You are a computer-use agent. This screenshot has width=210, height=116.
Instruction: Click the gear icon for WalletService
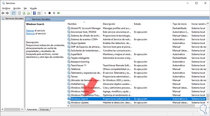tap(69, 84)
